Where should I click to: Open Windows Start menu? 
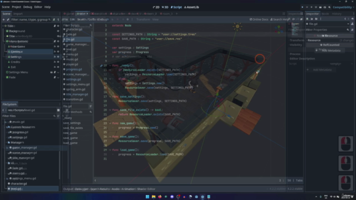147,197
